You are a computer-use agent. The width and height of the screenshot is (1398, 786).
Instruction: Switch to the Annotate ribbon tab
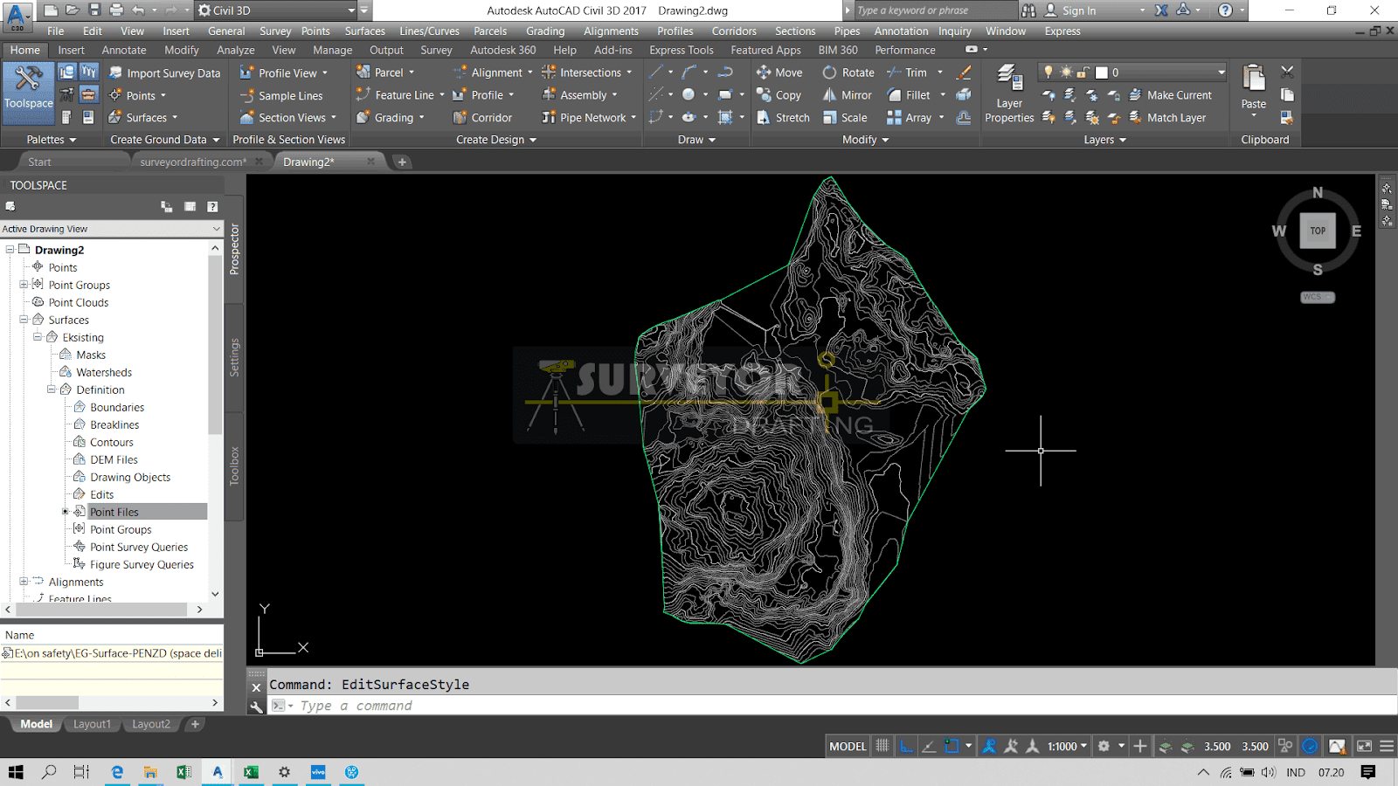coord(123,50)
